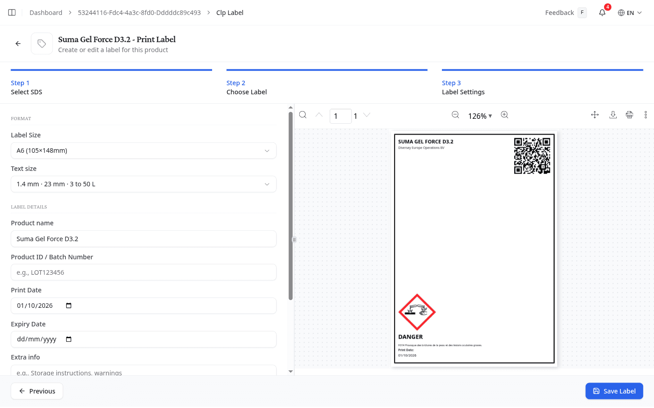654x408 pixels.
Task: Click the preview page number field
Action: [x=341, y=116]
